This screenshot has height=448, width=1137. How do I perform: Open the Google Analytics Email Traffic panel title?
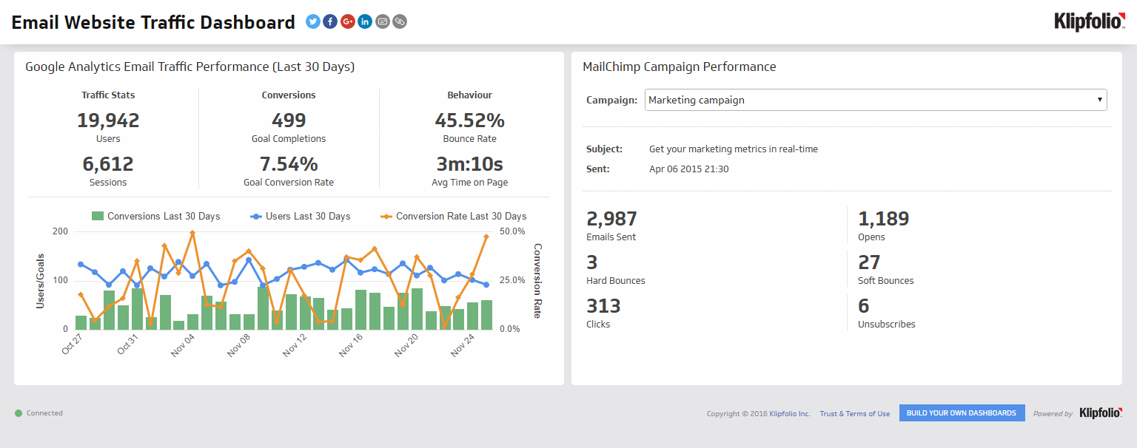click(x=189, y=67)
